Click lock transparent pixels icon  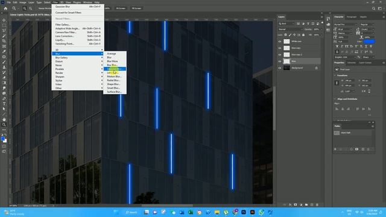point(285,35)
